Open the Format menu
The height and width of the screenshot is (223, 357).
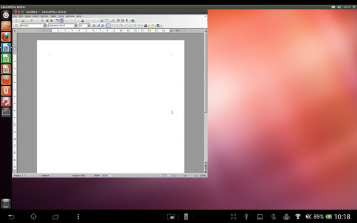(44, 16)
